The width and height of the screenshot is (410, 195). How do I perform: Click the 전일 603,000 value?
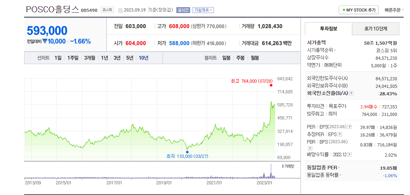point(136,26)
